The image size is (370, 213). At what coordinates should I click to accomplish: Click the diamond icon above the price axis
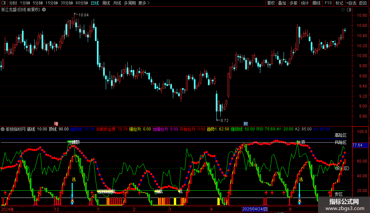(343, 10)
